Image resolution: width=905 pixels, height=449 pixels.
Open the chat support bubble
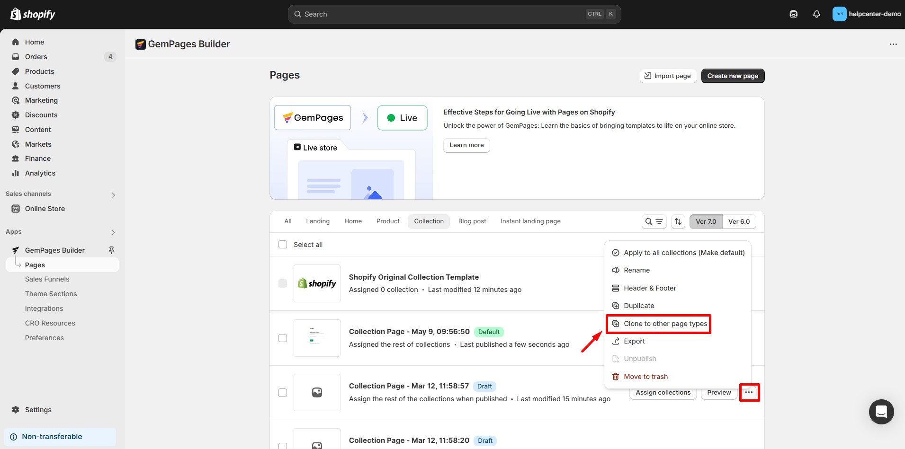click(x=881, y=412)
